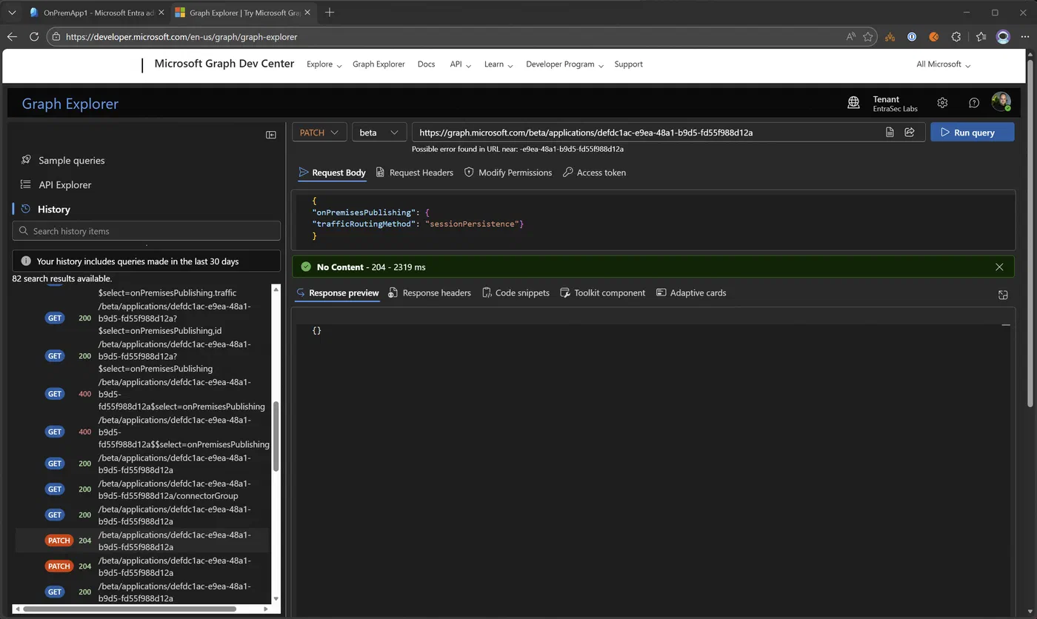Switch to the Adaptive cards tab

click(691, 293)
